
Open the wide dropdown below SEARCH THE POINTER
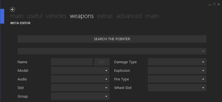click(112, 51)
